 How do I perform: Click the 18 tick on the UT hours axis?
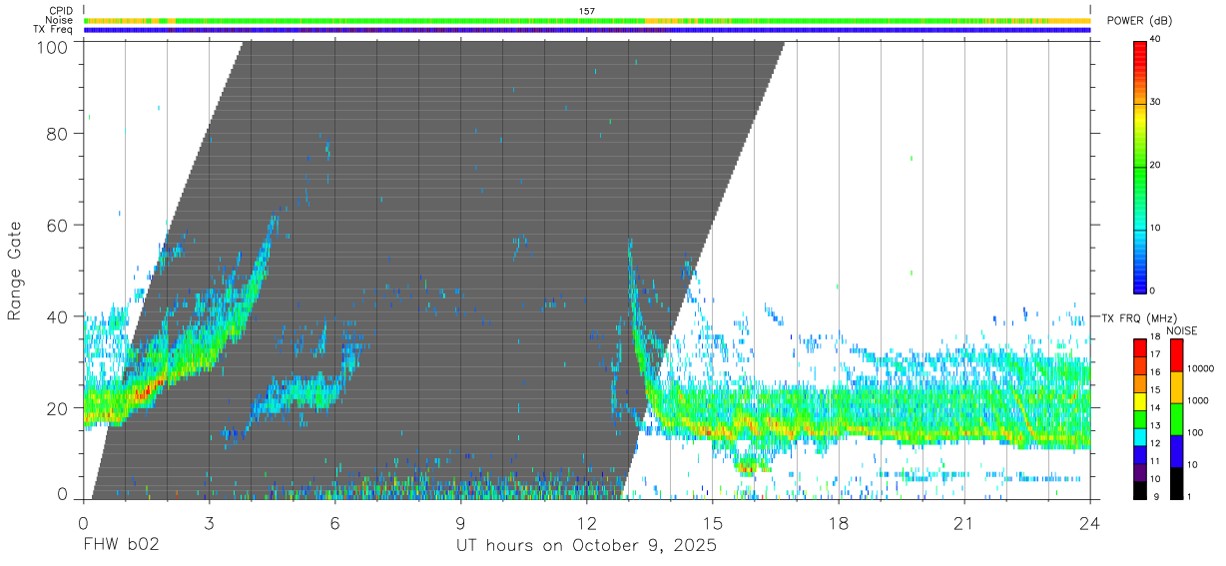pyautogui.click(x=839, y=523)
